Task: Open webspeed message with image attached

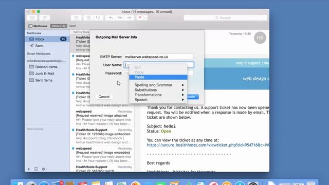Action: (x=102, y=118)
